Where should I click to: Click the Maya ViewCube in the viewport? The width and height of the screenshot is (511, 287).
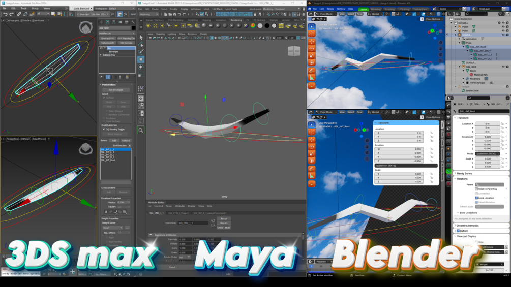[294, 51]
